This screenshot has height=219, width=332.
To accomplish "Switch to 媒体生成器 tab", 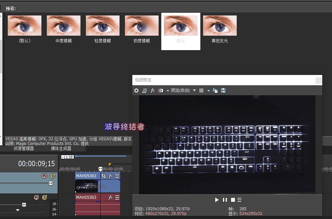I will [x=61, y=149].
